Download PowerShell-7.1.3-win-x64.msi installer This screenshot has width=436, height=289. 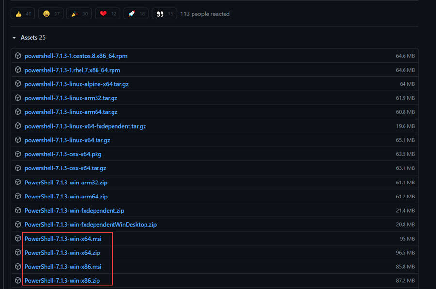pyautogui.click(x=63, y=239)
